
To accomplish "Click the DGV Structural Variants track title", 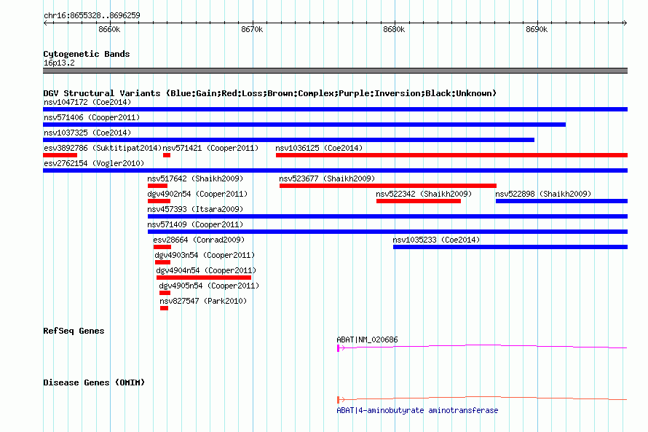I will (x=269, y=93).
